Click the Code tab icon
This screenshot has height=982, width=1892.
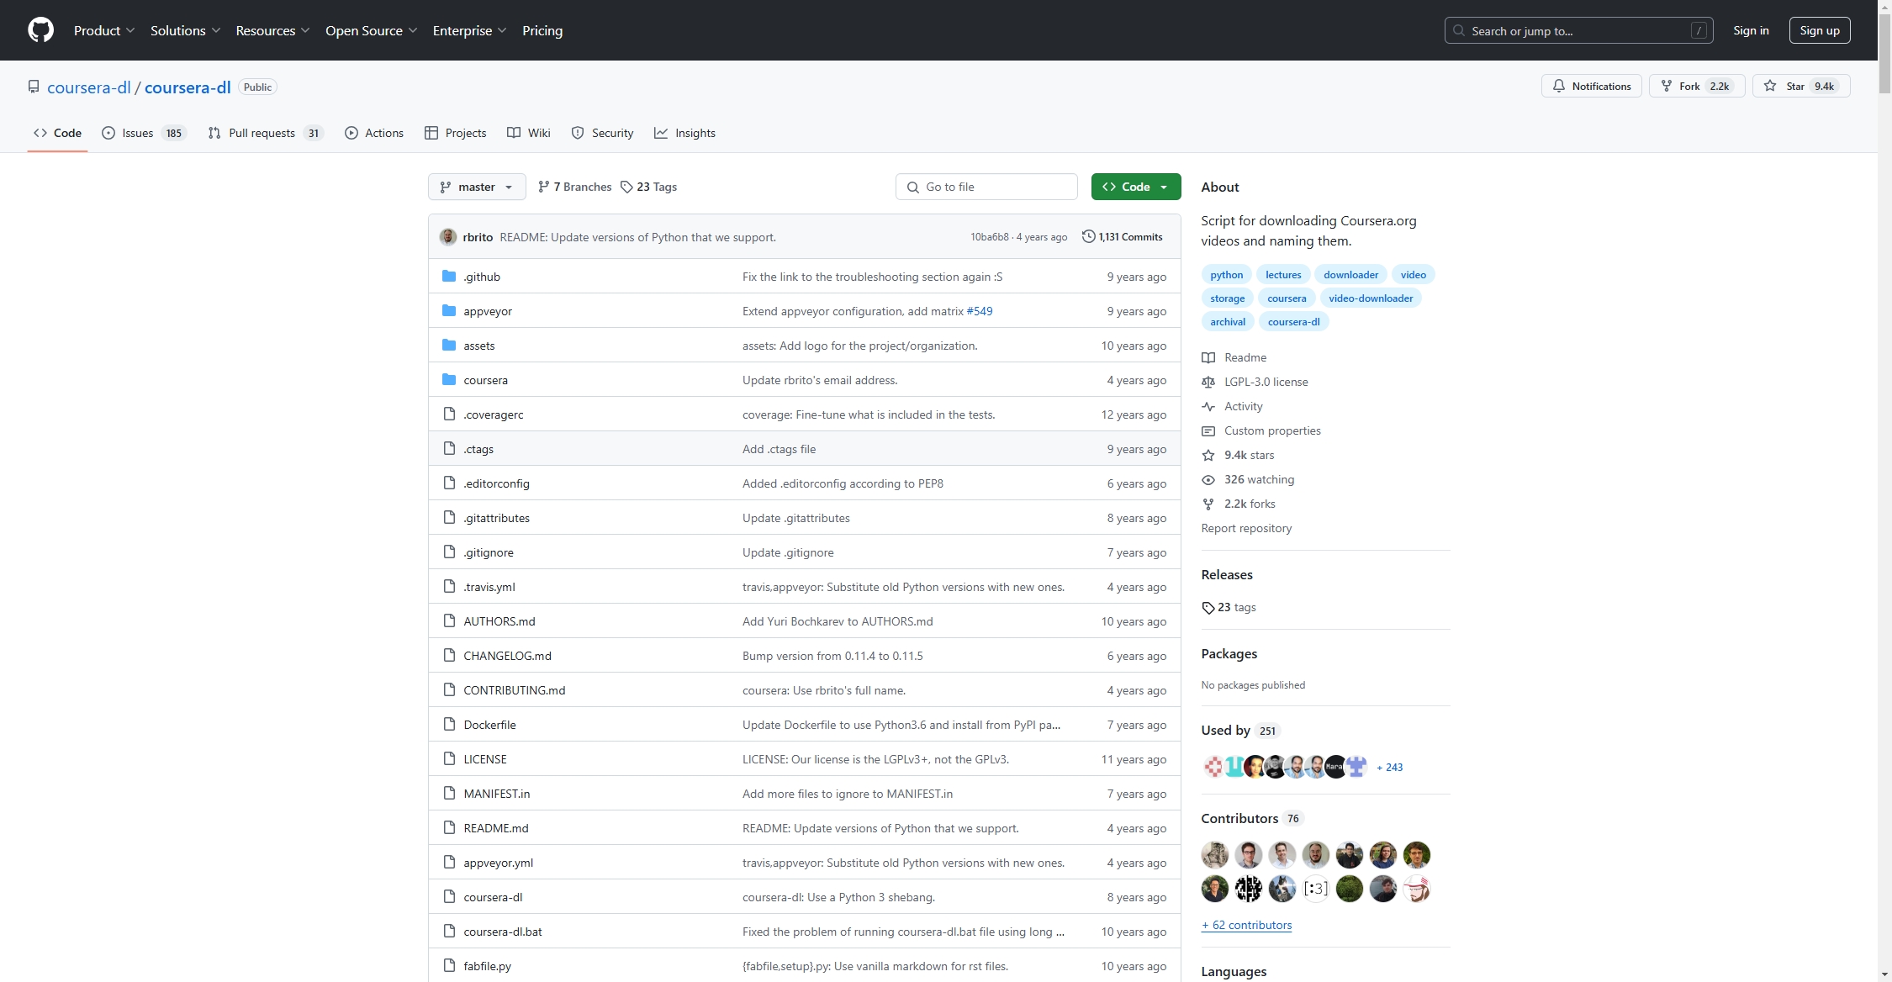tap(40, 133)
